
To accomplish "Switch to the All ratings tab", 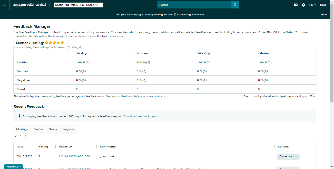I will tap(22, 129).
